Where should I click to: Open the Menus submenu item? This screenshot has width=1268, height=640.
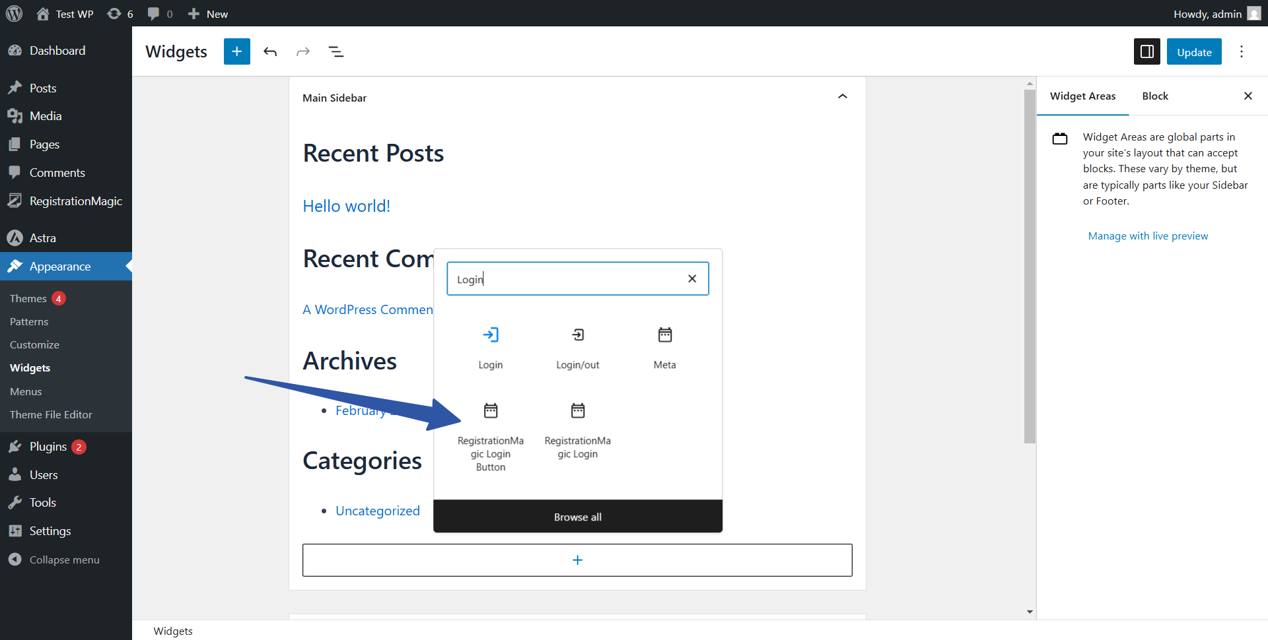[x=26, y=391]
